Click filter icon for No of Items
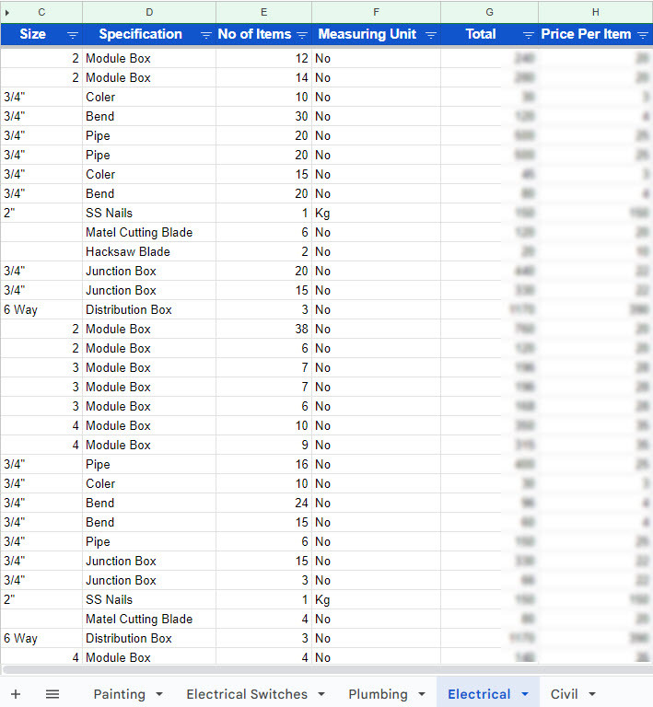The width and height of the screenshot is (653, 707). (301, 35)
